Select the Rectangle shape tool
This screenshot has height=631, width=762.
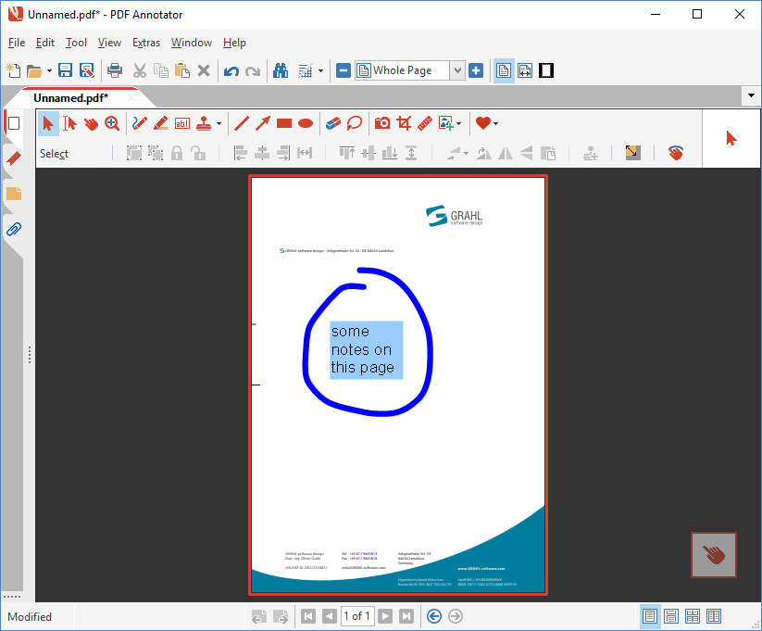click(x=284, y=123)
